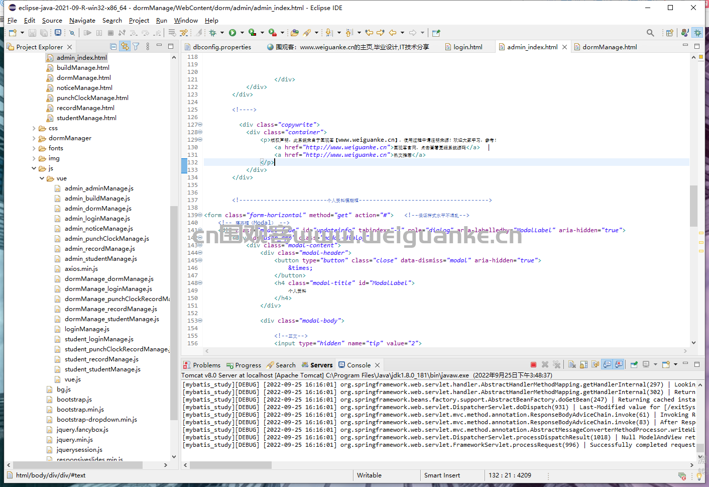The width and height of the screenshot is (709, 487).
Task: Open the Navigate menu
Action: (x=82, y=21)
